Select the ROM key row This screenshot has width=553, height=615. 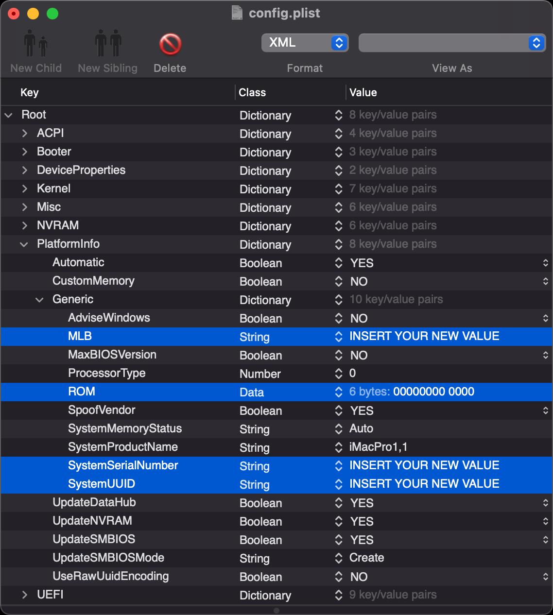tap(82, 392)
